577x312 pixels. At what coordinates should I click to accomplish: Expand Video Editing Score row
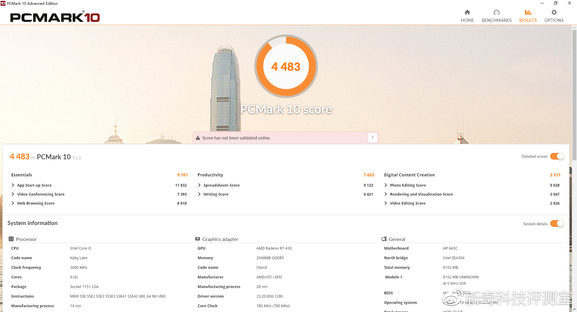tap(386, 203)
